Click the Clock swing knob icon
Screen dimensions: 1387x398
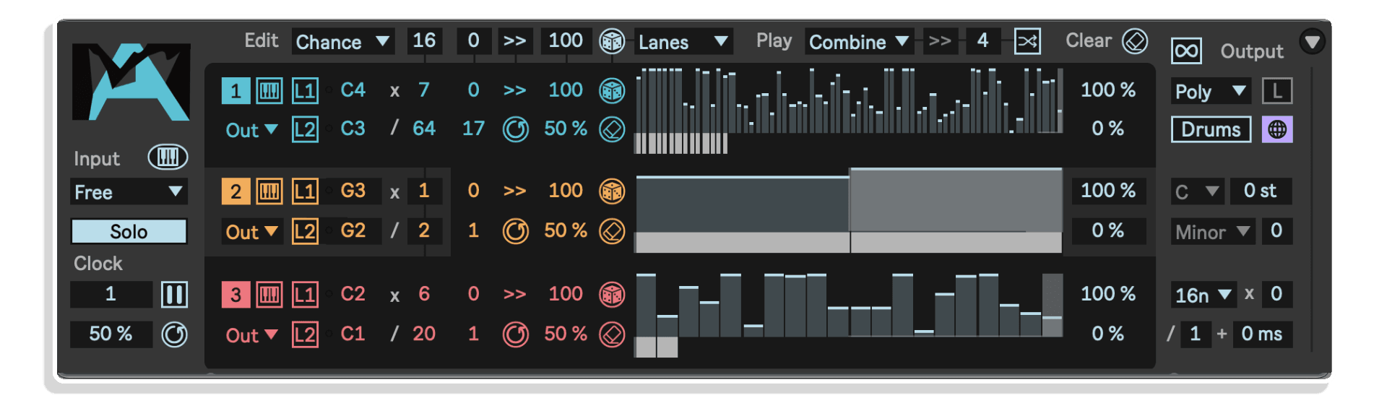click(x=174, y=334)
